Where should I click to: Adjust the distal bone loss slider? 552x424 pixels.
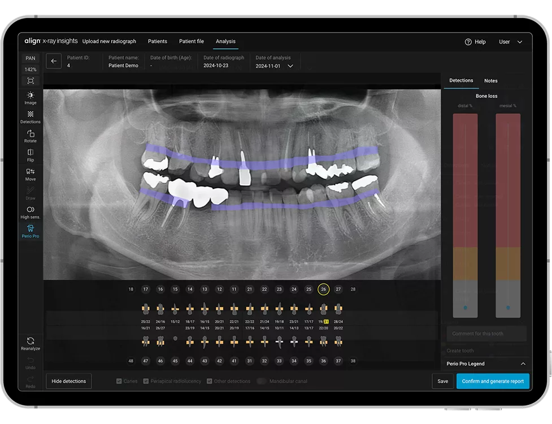(465, 308)
